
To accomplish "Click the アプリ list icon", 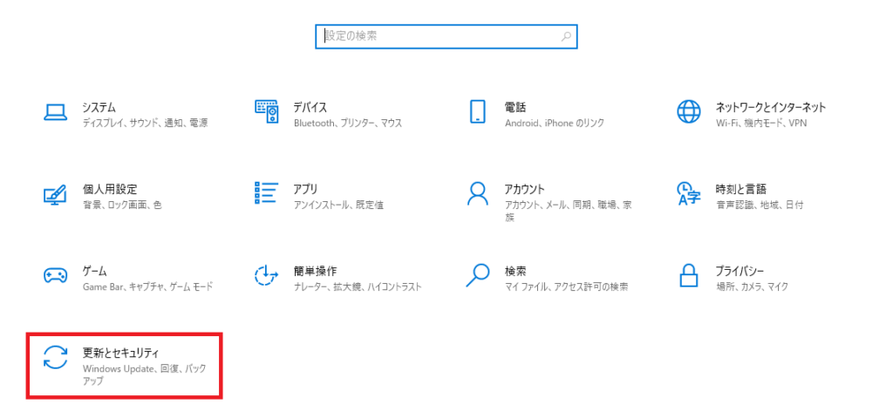I will tap(267, 193).
